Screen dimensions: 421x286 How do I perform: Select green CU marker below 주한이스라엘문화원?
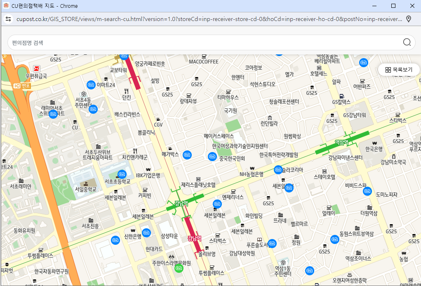coord(179,268)
